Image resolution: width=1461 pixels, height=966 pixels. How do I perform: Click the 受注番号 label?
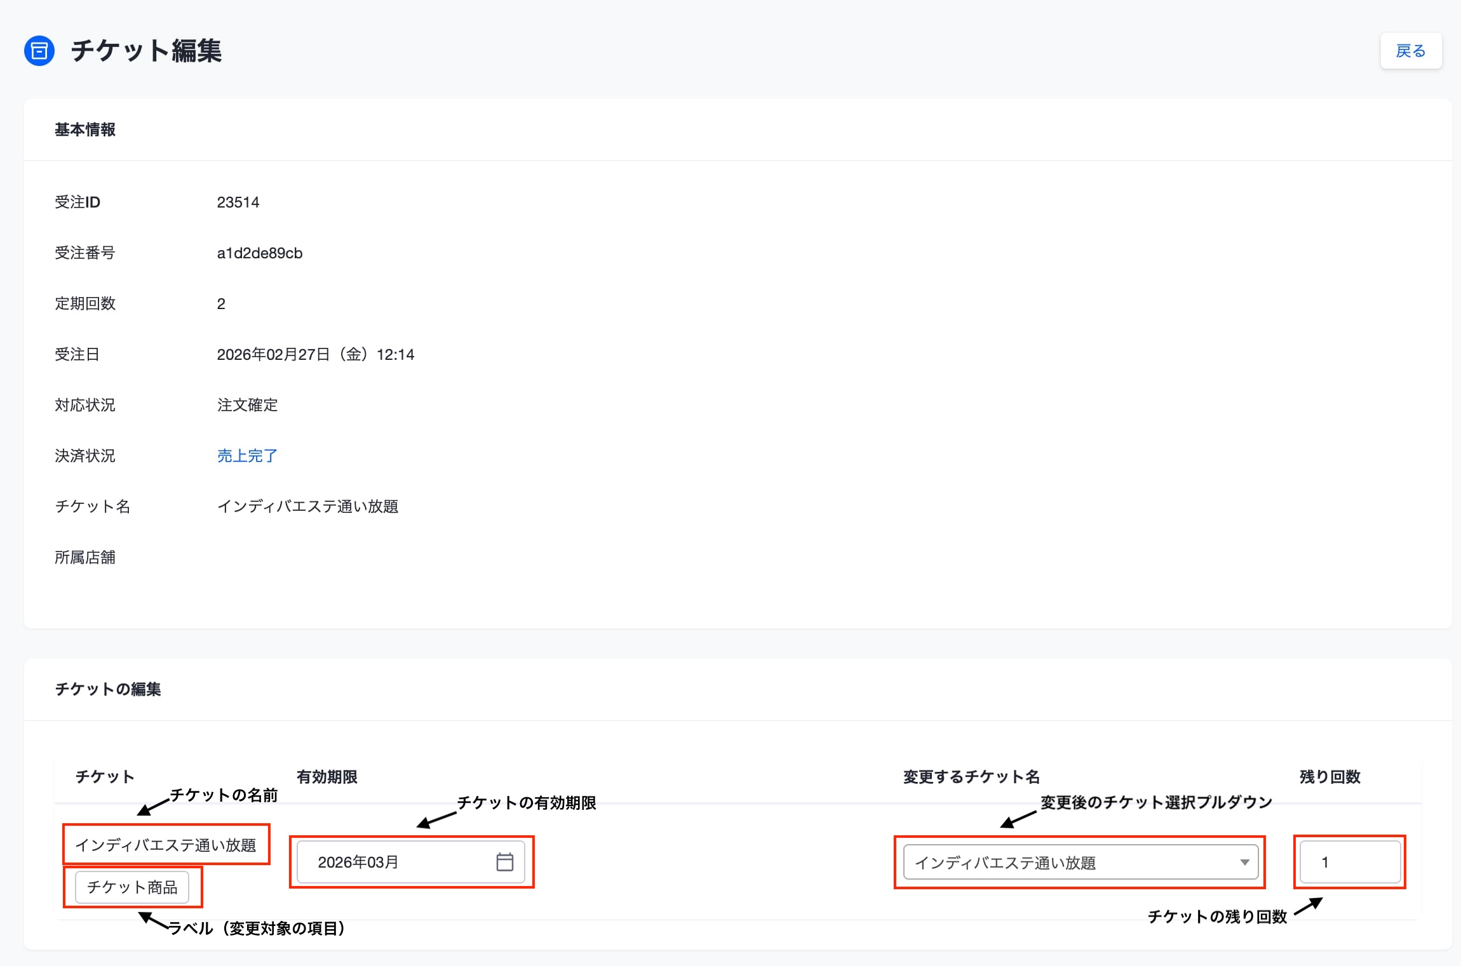tap(85, 253)
